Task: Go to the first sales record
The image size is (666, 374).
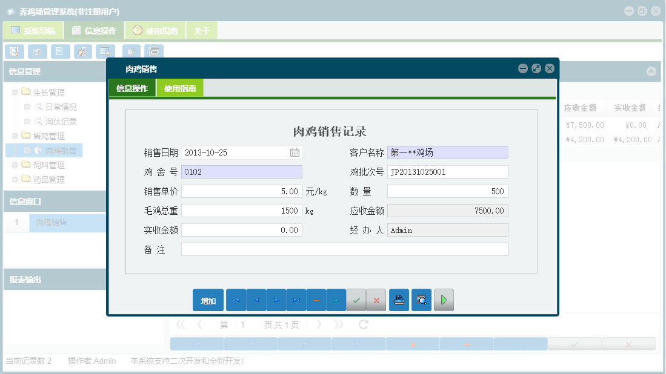Action: click(236, 300)
